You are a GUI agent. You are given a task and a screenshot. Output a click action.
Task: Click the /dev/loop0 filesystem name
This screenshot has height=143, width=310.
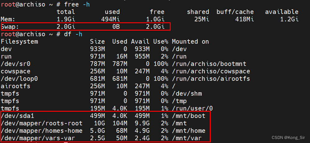click(x=19, y=79)
